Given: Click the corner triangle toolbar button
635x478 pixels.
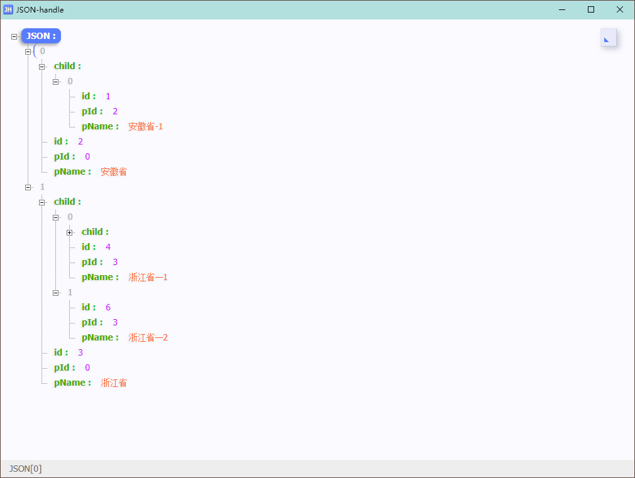Looking at the screenshot, I should click(x=608, y=37).
